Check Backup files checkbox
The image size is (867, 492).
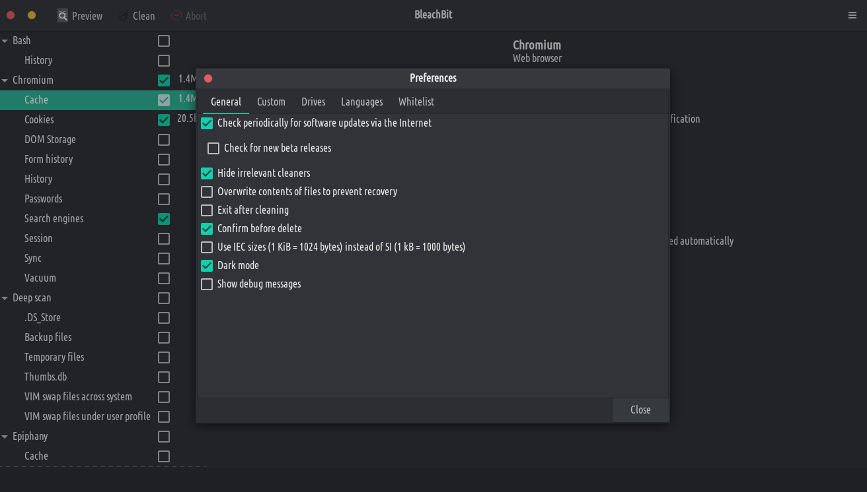pyautogui.click(x=164, y=338)
